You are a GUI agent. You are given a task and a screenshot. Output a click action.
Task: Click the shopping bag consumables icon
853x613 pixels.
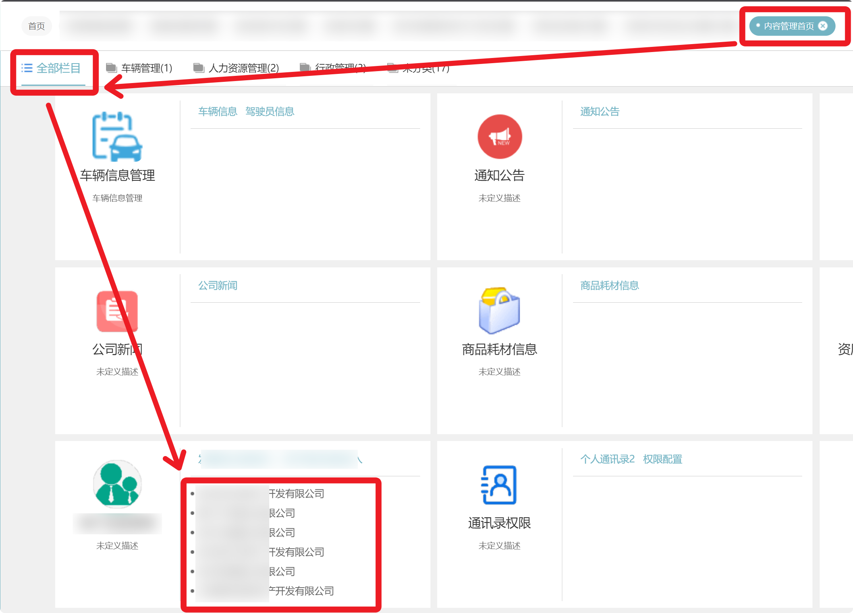[500, 311]
